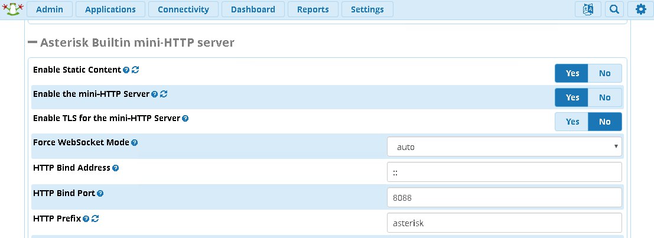
Task: Reset HTTP Prefix to default value
Action: [95, 218]
